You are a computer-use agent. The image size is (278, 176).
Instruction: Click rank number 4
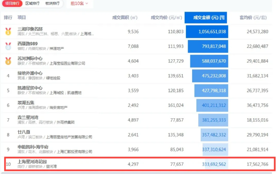[8, 76]
